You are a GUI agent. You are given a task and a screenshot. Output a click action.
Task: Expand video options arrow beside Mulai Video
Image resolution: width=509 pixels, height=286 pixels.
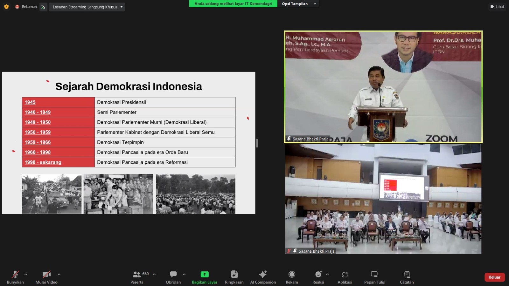(59, 274)
